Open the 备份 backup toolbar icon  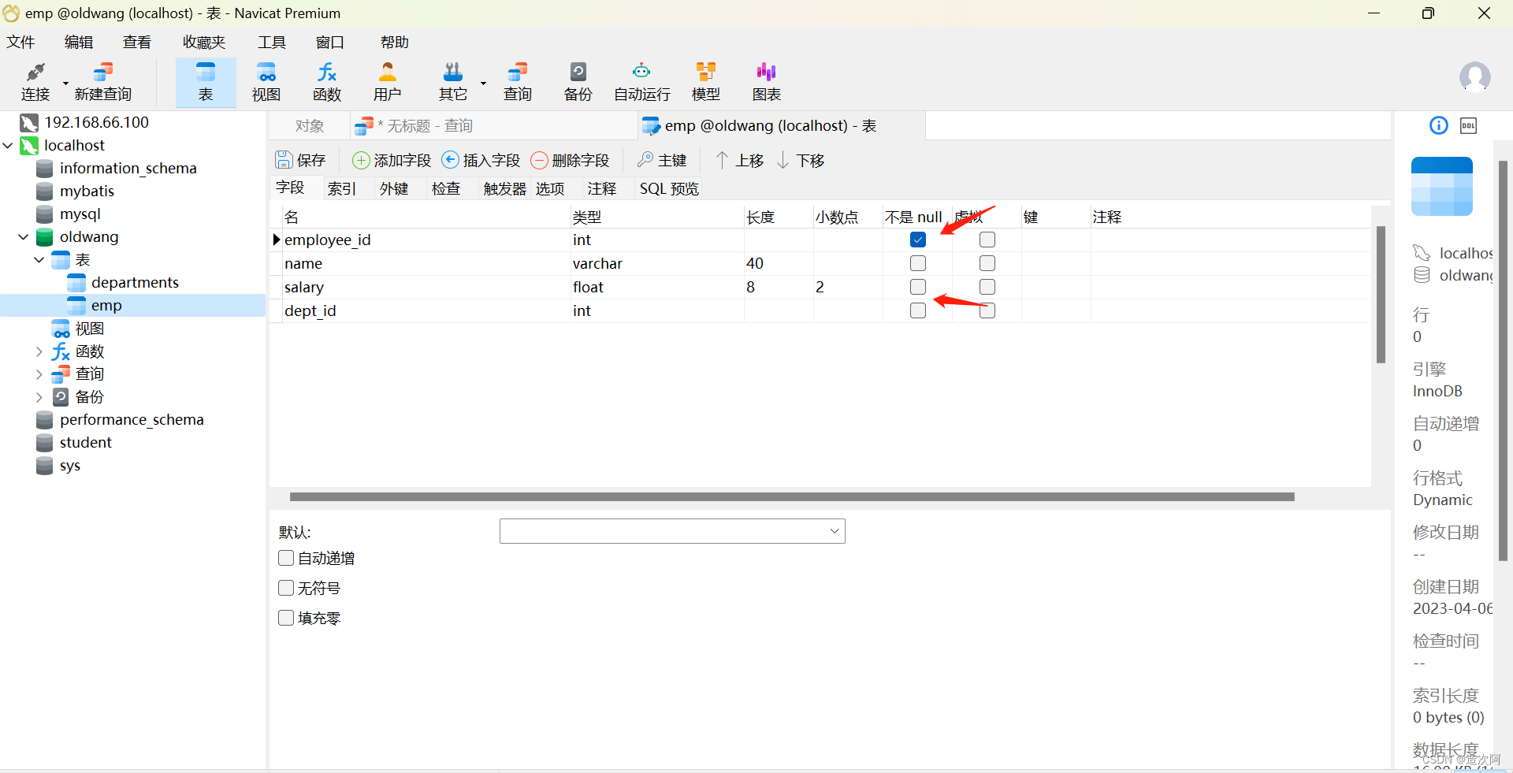click(x=578, y=82)
